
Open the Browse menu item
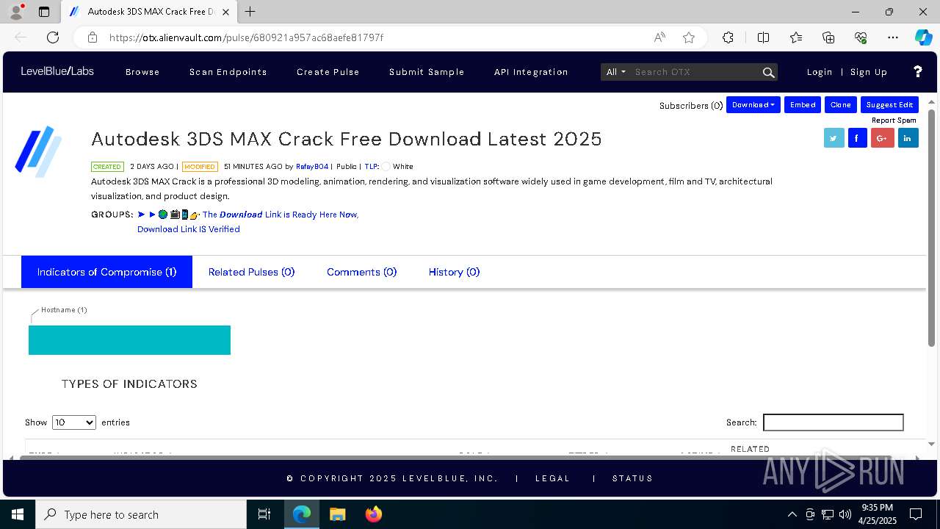coord(142,72)
